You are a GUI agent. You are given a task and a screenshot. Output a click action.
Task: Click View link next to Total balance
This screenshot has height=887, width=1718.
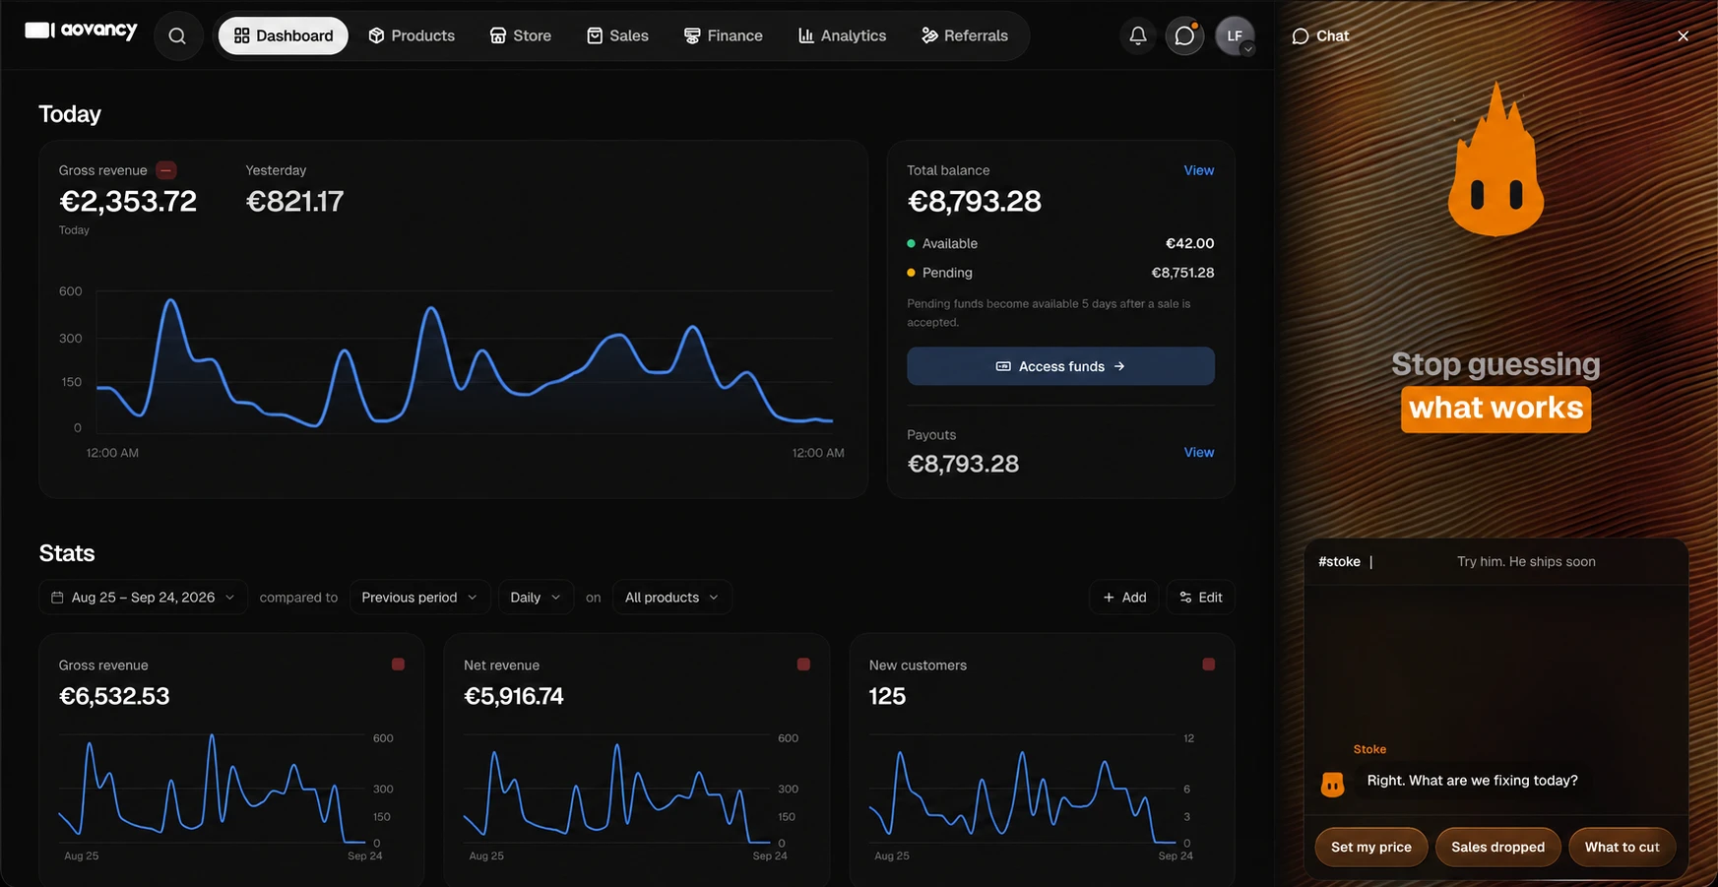coord(1198,170)
